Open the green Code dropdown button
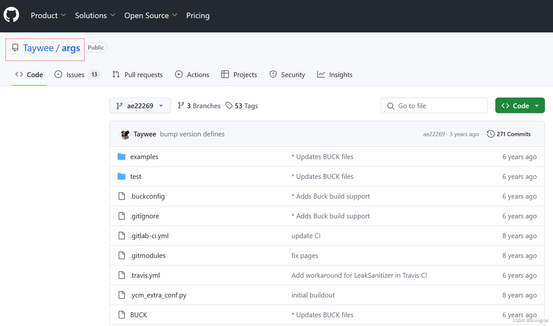Screen dimensions: 553x326 tap(520, 105)
